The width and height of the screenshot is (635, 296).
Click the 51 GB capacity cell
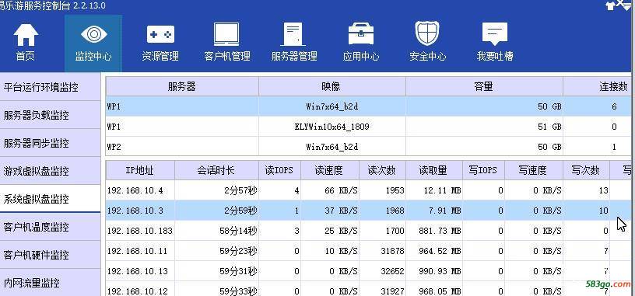coord(484,127)
